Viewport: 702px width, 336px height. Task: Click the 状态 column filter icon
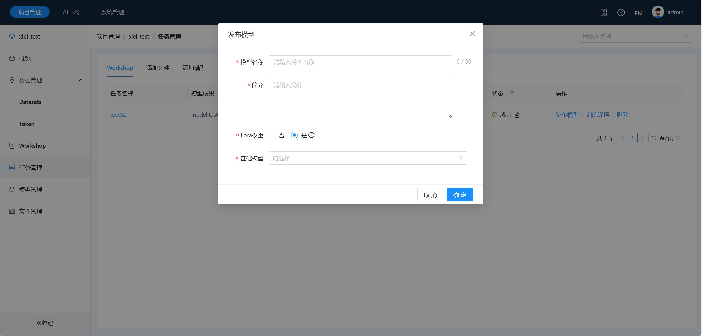[x=512, y=93]
